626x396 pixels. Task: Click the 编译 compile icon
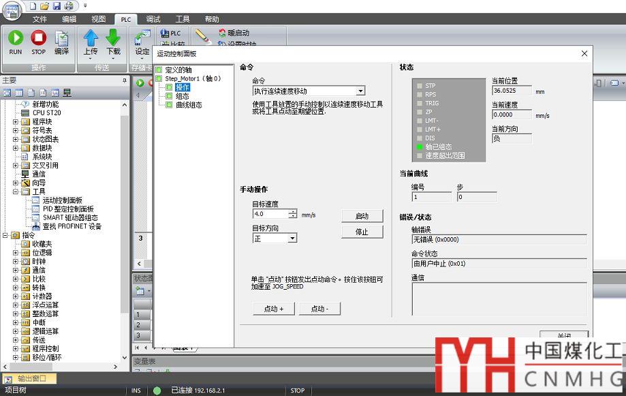[61, 39]
